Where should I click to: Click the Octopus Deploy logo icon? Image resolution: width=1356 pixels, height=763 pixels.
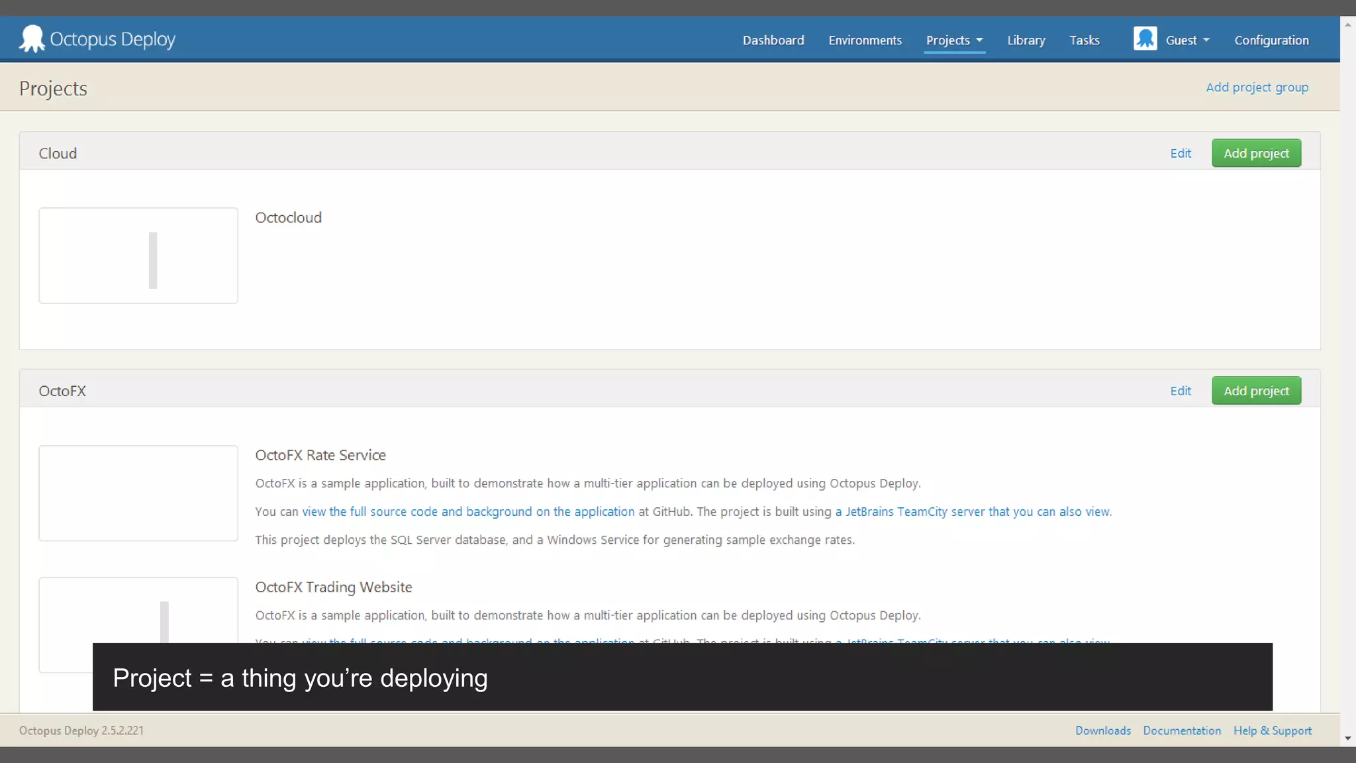(x=31, y=39)
